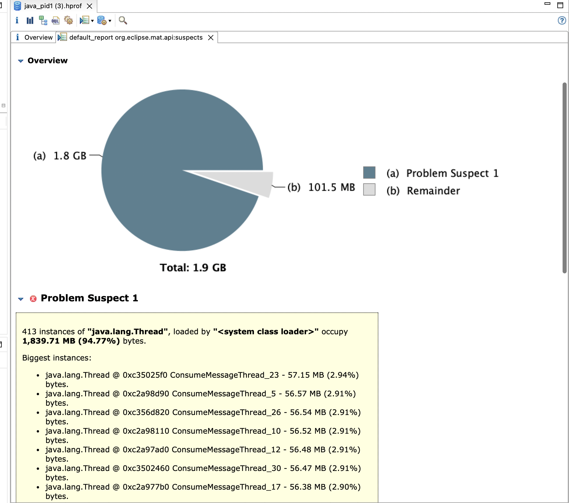Click the Problem Suspect 1 legend color swatch
The image size is (569, 503).
369,173
